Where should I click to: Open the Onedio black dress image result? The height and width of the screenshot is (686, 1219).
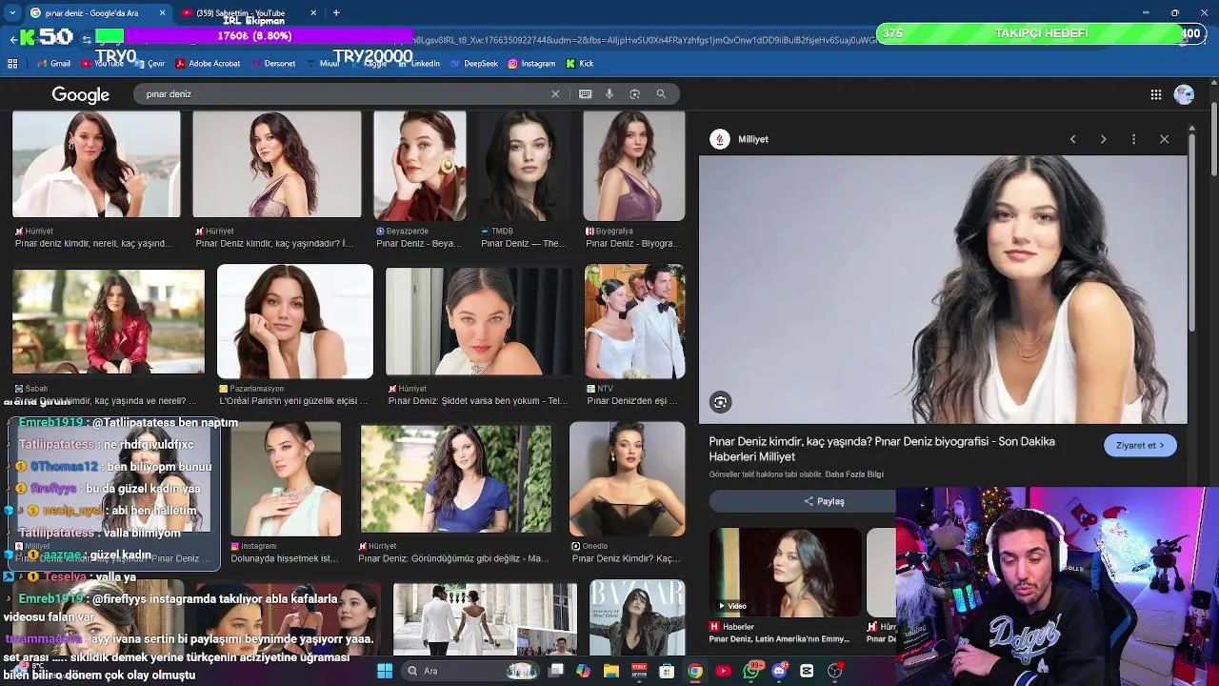point(627,479)
